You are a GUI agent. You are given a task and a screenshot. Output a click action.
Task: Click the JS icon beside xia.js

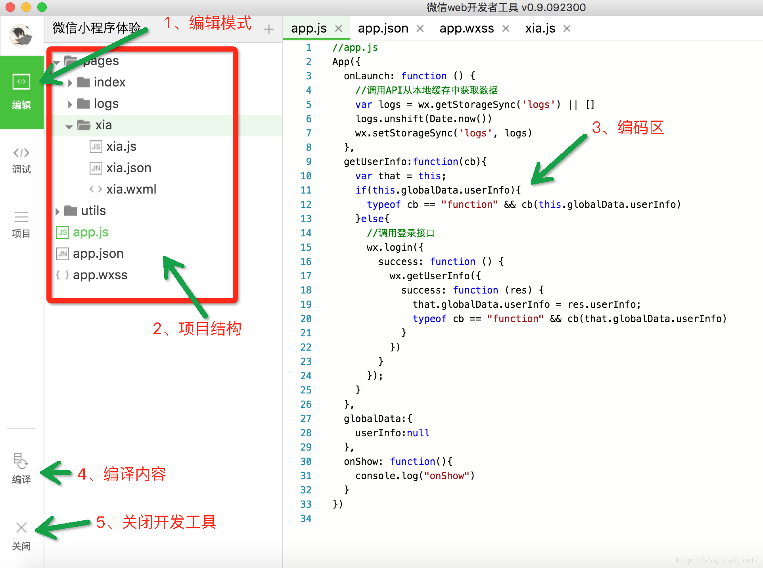pos(96,147)
